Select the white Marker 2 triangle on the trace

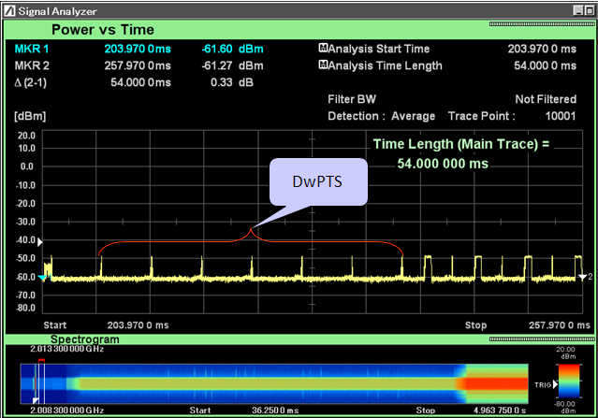point(582,277)
